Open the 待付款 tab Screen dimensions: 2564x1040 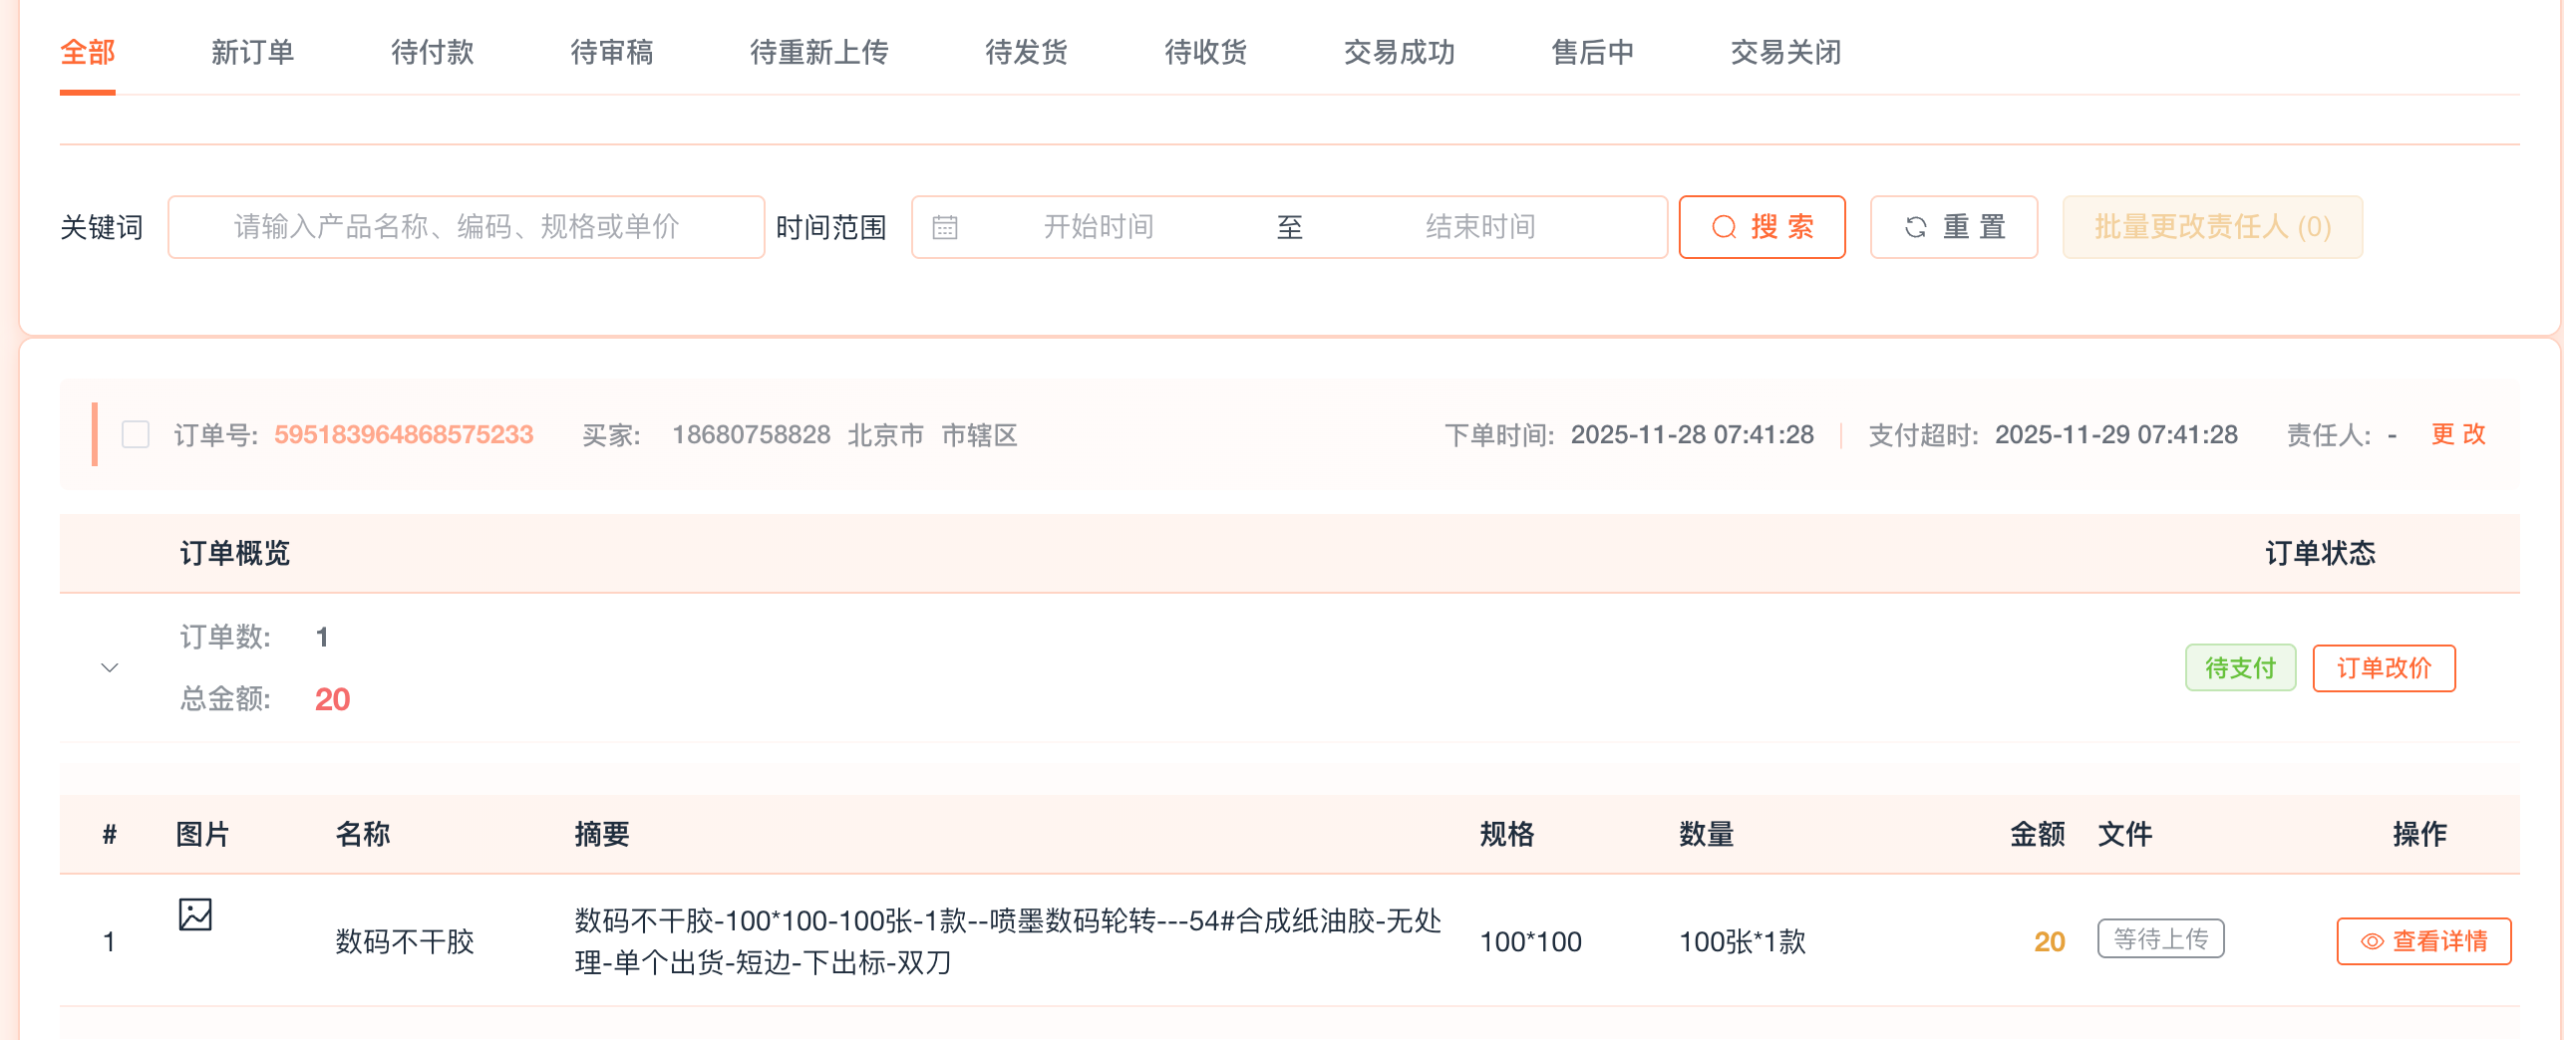[432, 52]
